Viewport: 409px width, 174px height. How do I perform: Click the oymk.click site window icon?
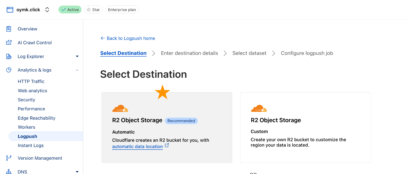(10, 10)
